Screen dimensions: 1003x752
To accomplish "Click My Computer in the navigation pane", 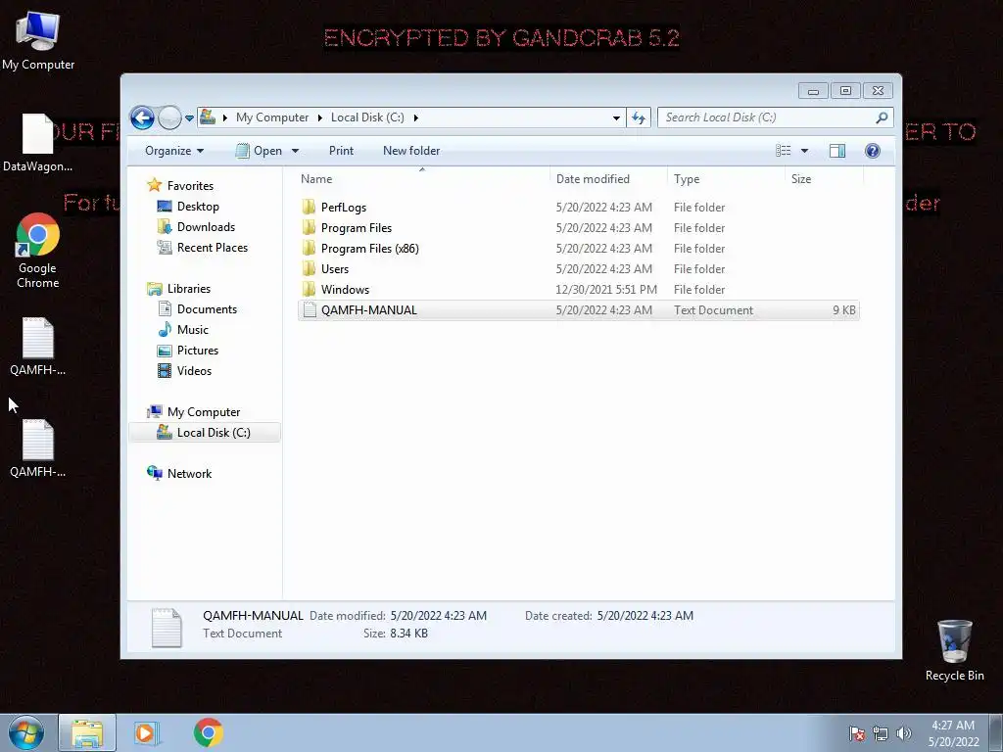I will (x=204, y=412).
